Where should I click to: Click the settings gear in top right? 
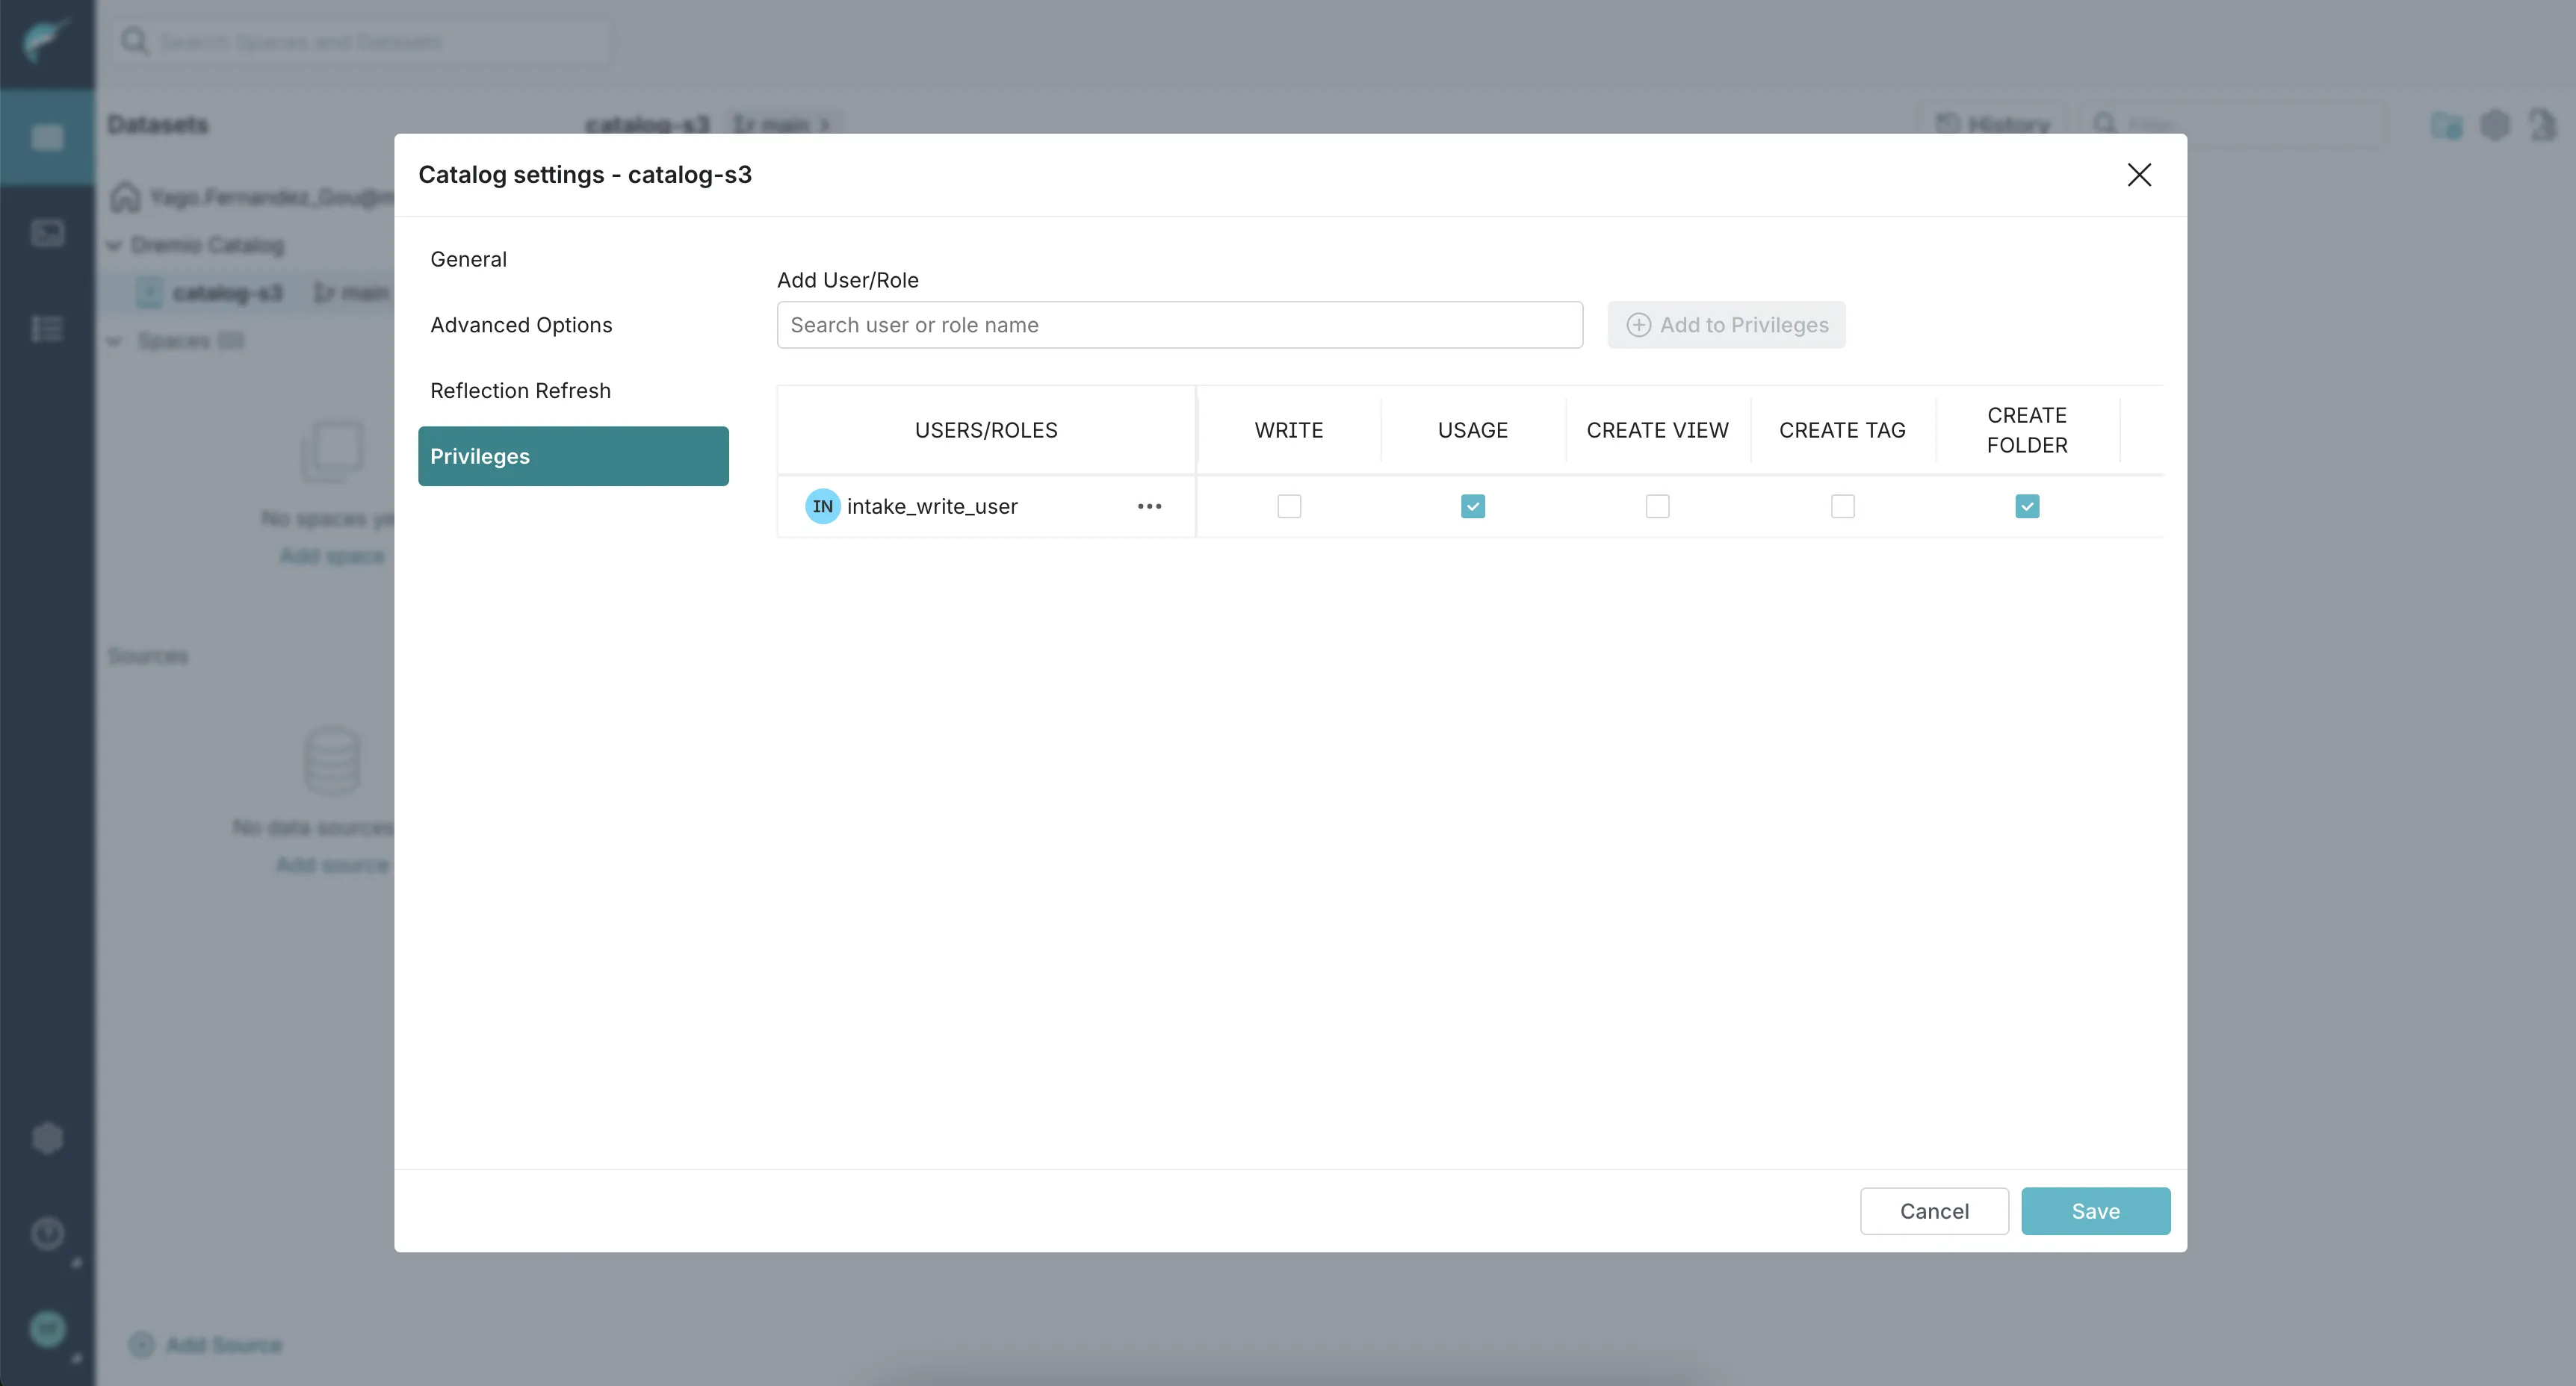[x=2496, y=124]
